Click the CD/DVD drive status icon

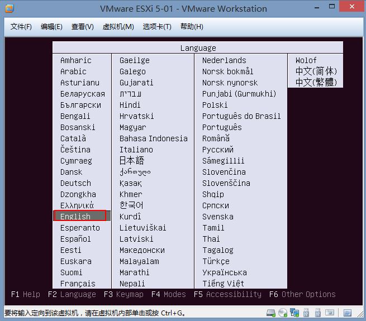[283, 313]
